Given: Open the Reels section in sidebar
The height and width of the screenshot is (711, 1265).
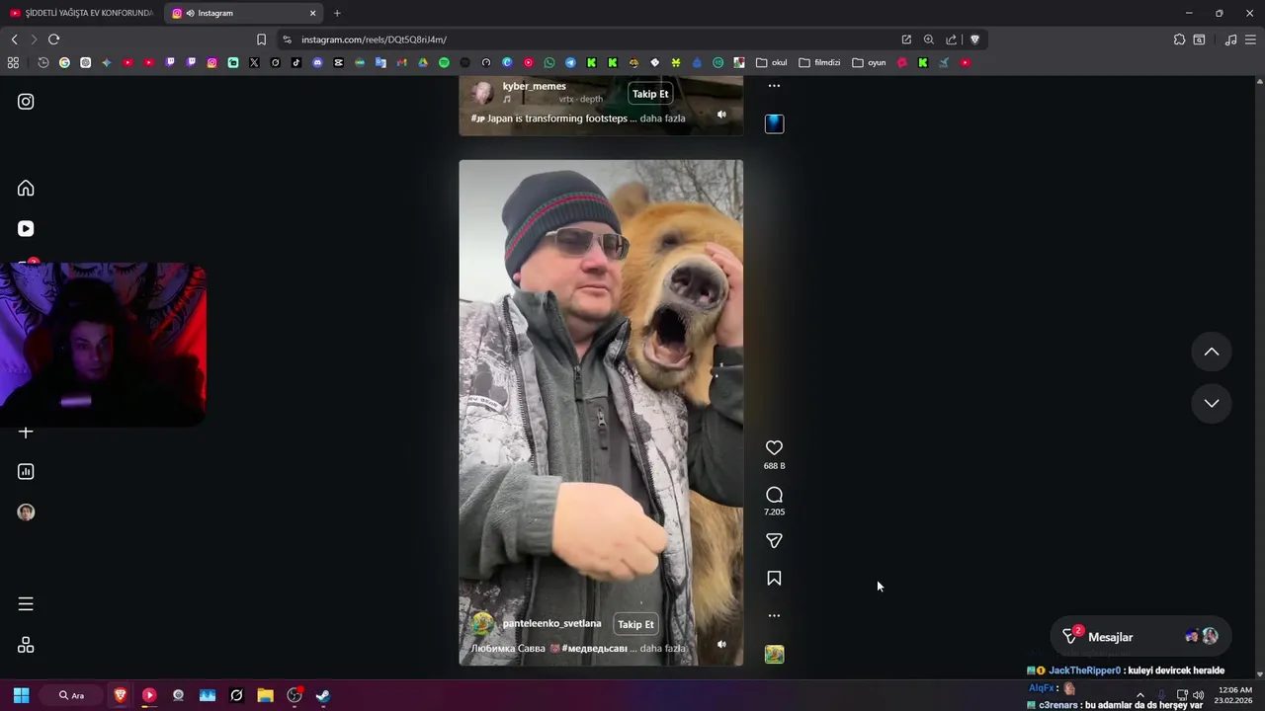Looking at the screenshot, I should click(26, 229).
